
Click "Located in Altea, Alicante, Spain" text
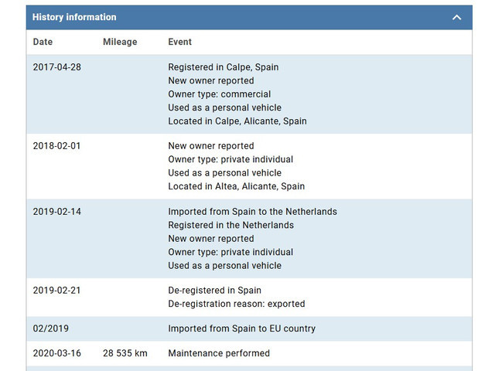[237, 186]
